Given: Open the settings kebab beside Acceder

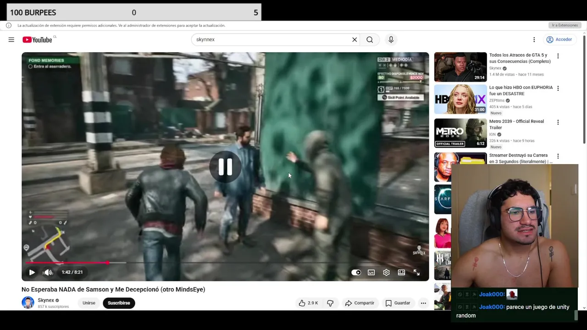Looking at the screenshot, I should (534, 39).
